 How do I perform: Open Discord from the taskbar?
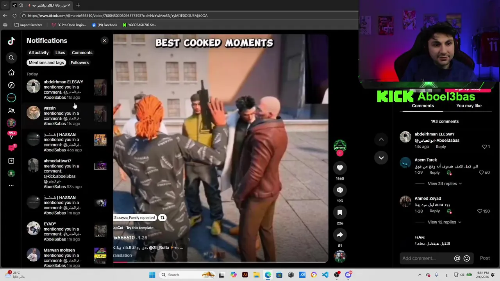coord(348,275)
